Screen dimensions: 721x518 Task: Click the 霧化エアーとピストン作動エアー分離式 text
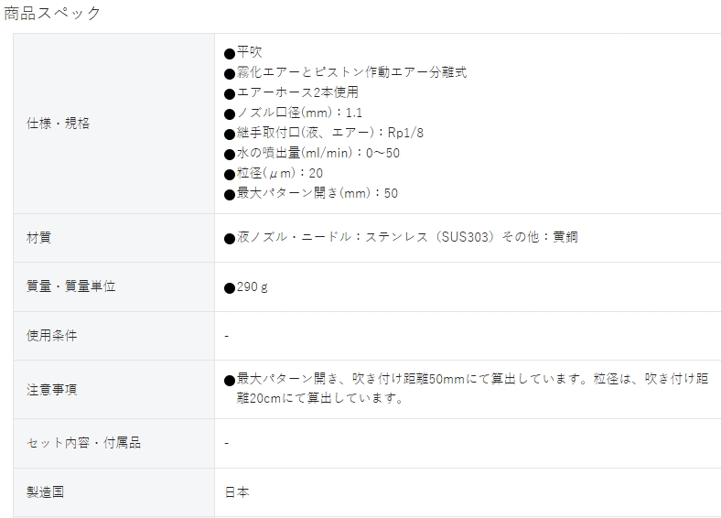[x=345, y=72]
